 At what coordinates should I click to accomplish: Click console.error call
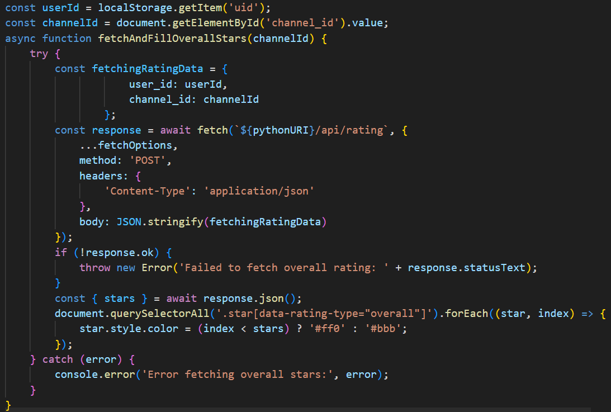click(94, 375)
